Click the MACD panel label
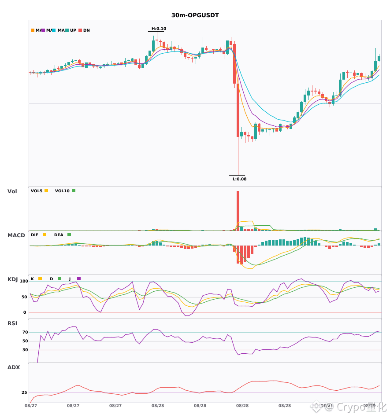Screen dimensions: 390x418 16,235
